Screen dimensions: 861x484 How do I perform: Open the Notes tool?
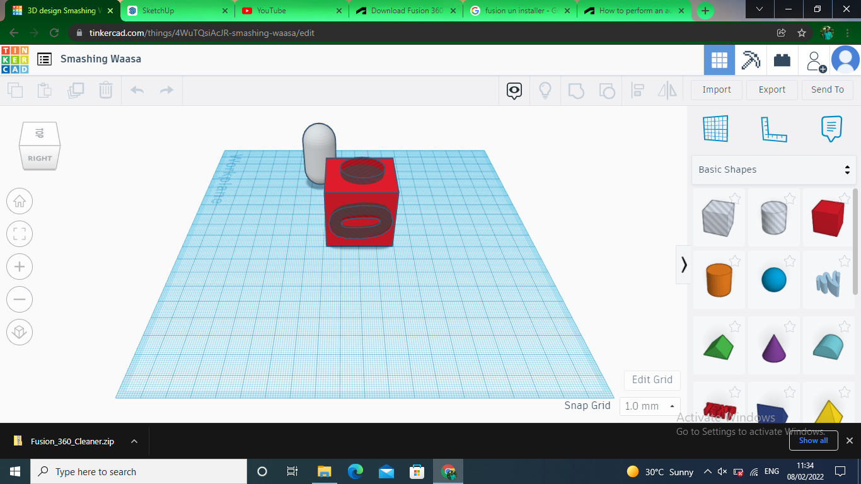(831, 128)
